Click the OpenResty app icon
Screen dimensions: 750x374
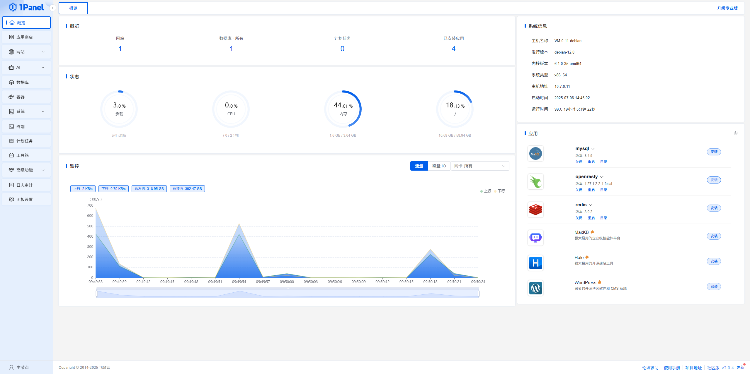point(535,181)
